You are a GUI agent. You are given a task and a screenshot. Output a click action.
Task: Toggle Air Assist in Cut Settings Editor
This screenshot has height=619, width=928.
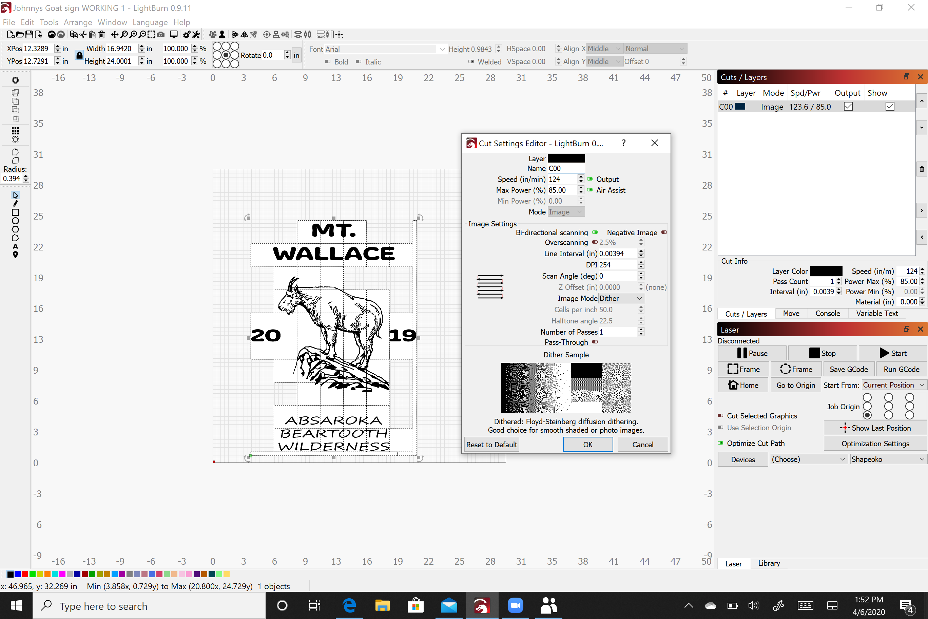[x=590, y=190]
